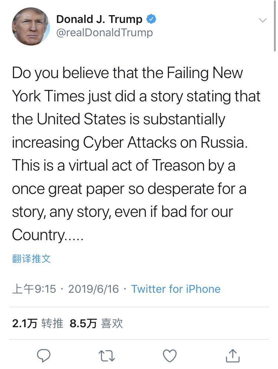Visit the @realDonaldTrump handle
Screen dimensions: 278x369
(104, 33)
